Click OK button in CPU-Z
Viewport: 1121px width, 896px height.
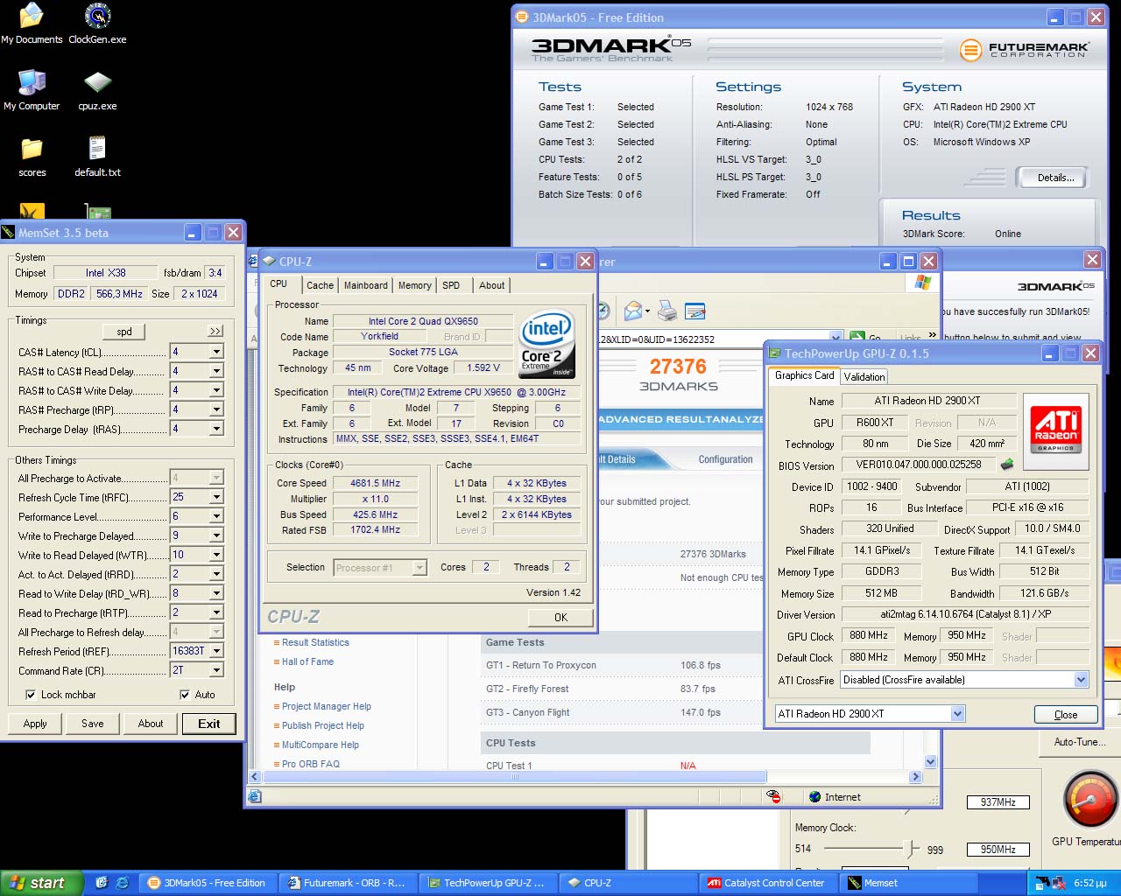[560, 617]
